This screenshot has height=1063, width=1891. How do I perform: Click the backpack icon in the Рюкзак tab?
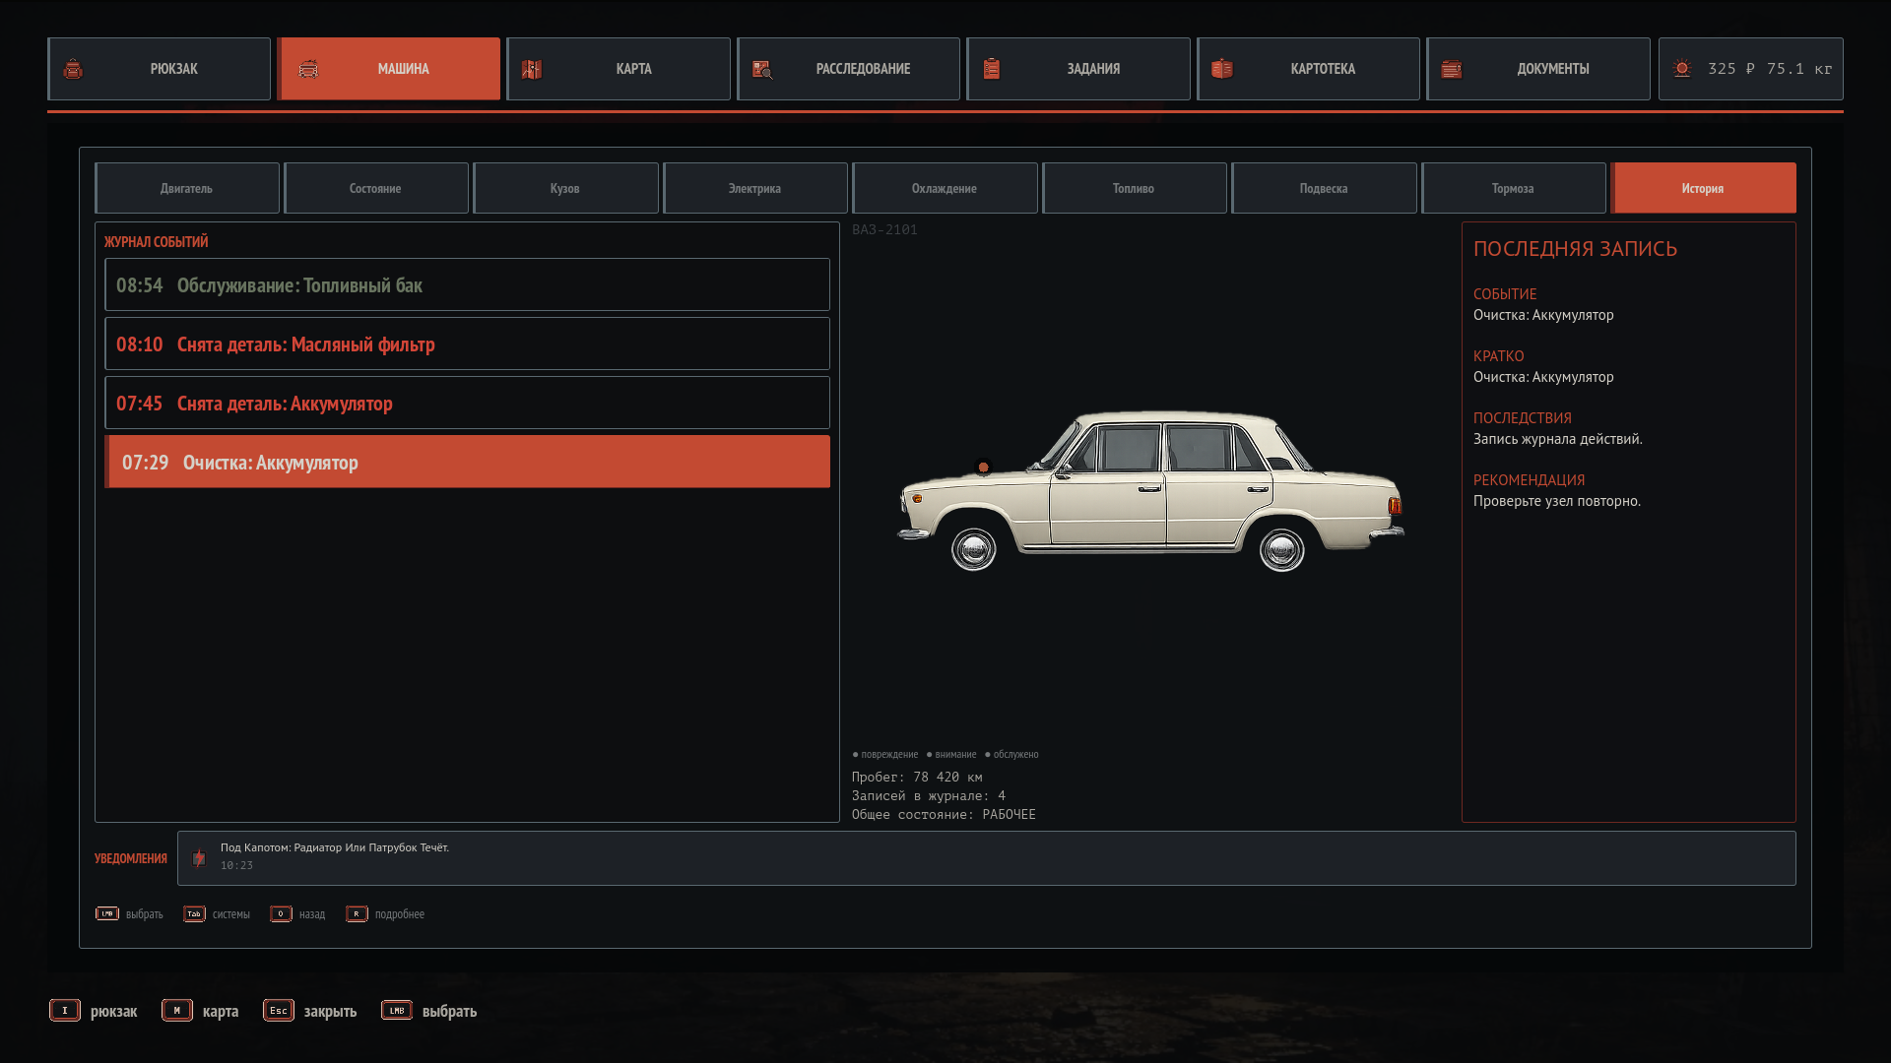coord(73,69)
